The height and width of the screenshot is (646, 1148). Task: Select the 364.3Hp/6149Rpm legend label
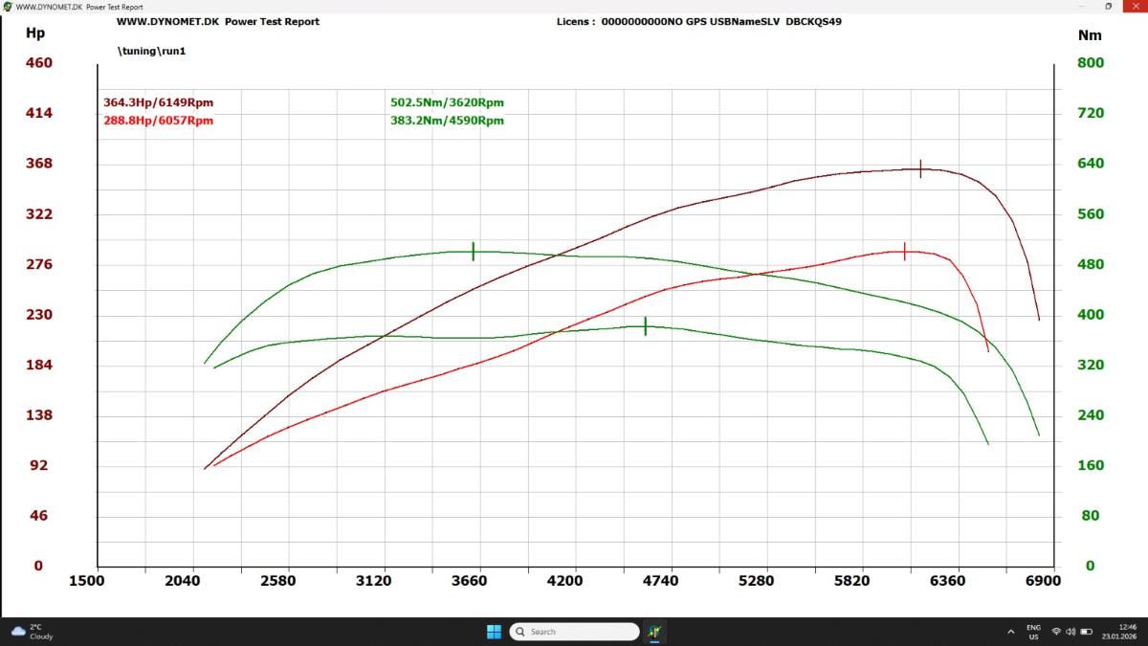(158, 102)
